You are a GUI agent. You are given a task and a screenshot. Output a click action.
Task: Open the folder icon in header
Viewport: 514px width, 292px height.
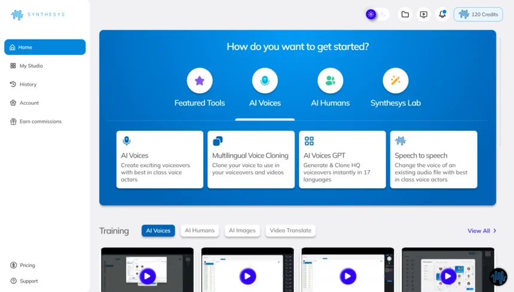point(405,14)
